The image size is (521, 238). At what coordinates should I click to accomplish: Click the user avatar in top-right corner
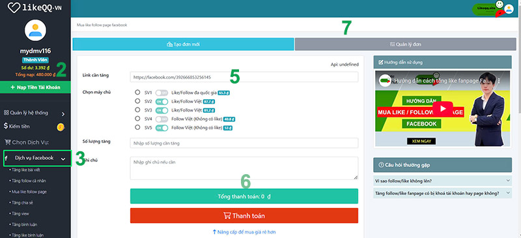pyautogui.click(x=509, y=8)
